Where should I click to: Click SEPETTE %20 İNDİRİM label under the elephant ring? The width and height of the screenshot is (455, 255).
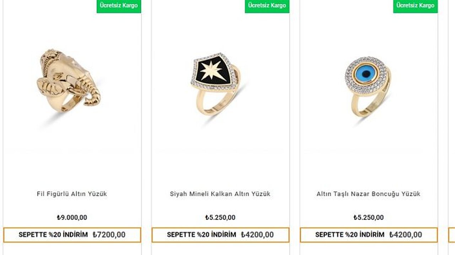pyautogui.click(x=53, y=234)
